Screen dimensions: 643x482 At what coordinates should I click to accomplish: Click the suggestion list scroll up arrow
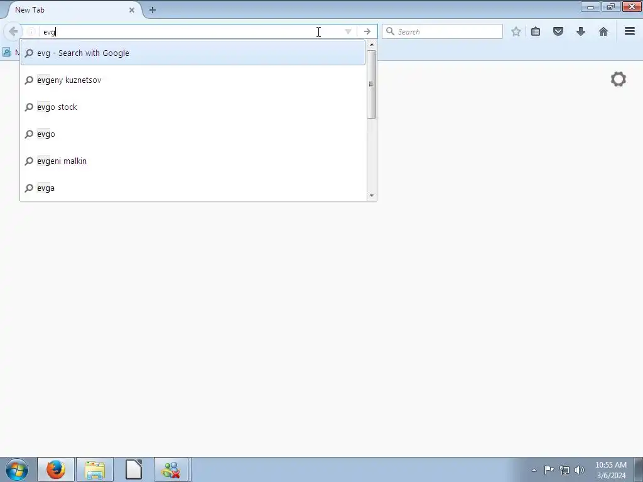point(372,45)
